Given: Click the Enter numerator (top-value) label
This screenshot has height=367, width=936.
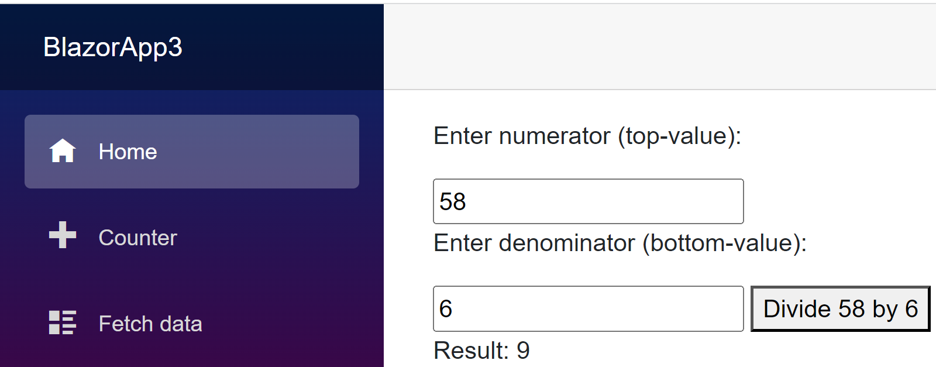Looking at the screenshot, I should click(587, 136).
